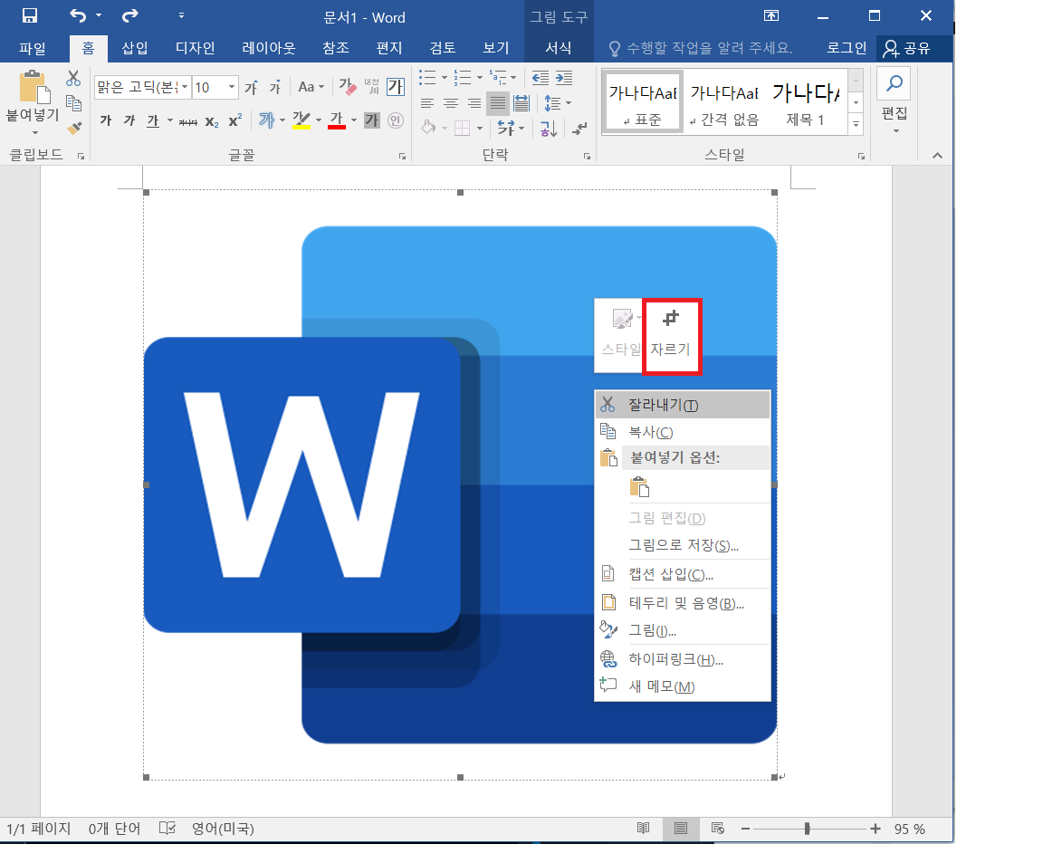Open the 파일 tab

pos(33,48)
